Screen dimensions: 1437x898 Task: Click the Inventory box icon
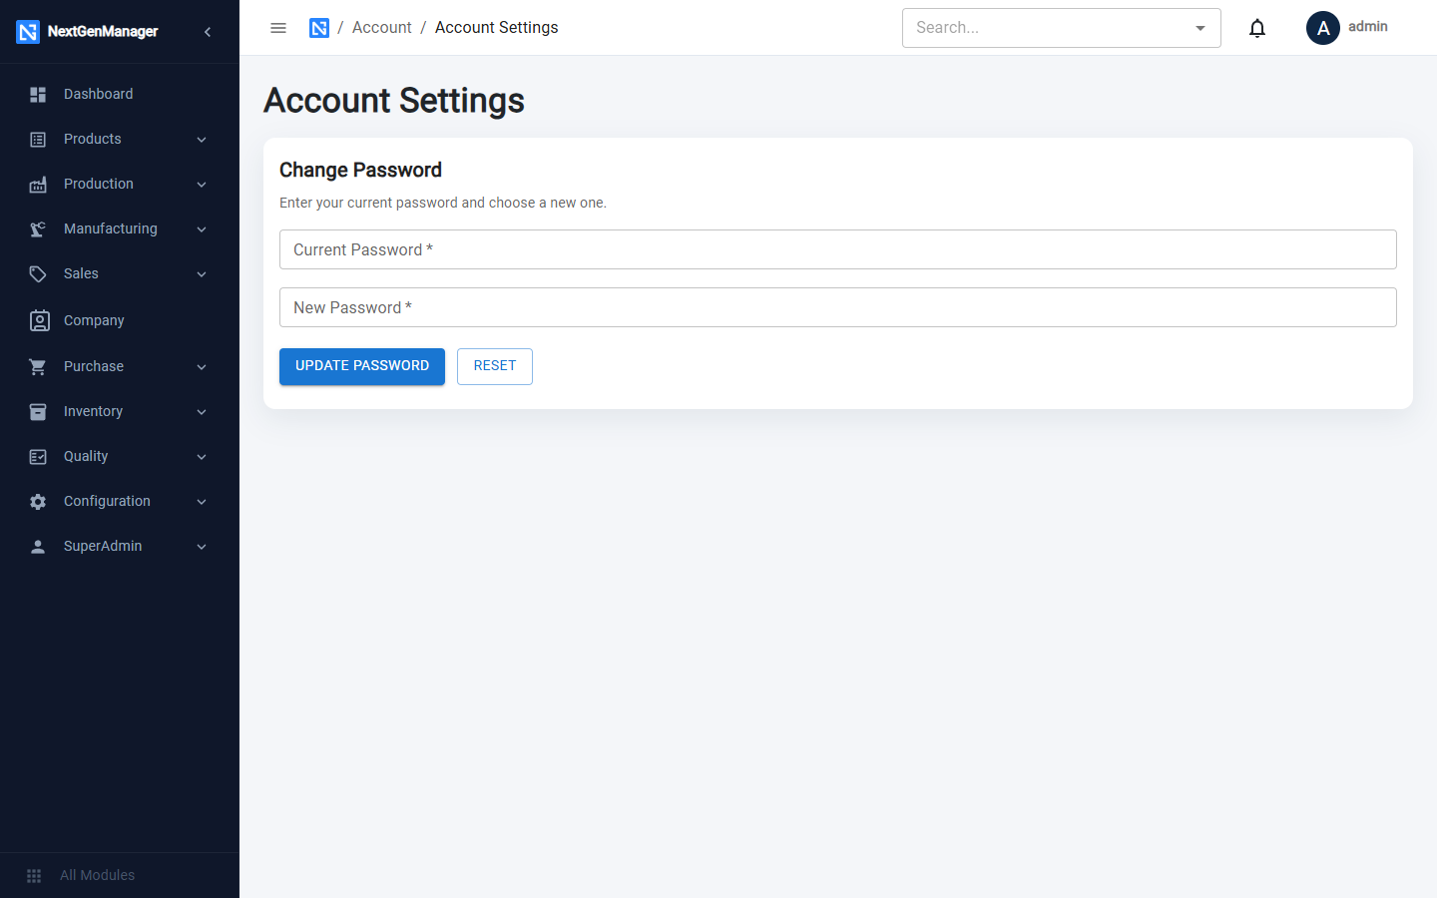pyautogui.click(x=38, y=412)
